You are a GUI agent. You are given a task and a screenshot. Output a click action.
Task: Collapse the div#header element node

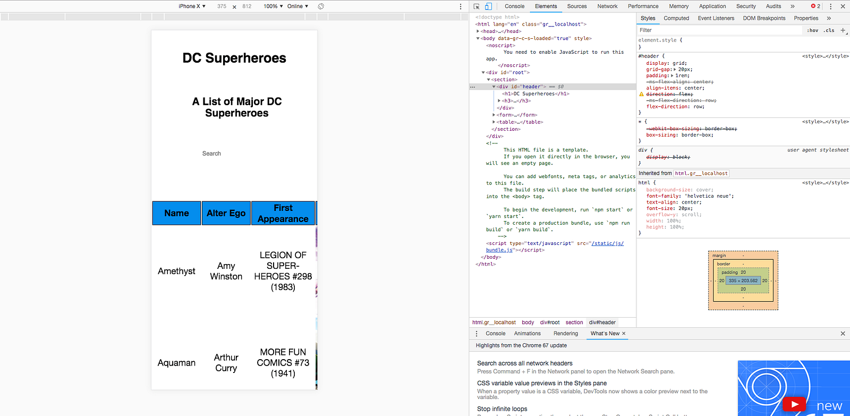[494, 87]
